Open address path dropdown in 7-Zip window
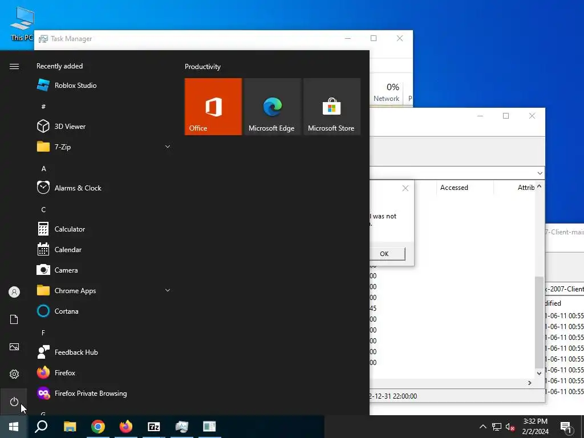 [540, 173]
